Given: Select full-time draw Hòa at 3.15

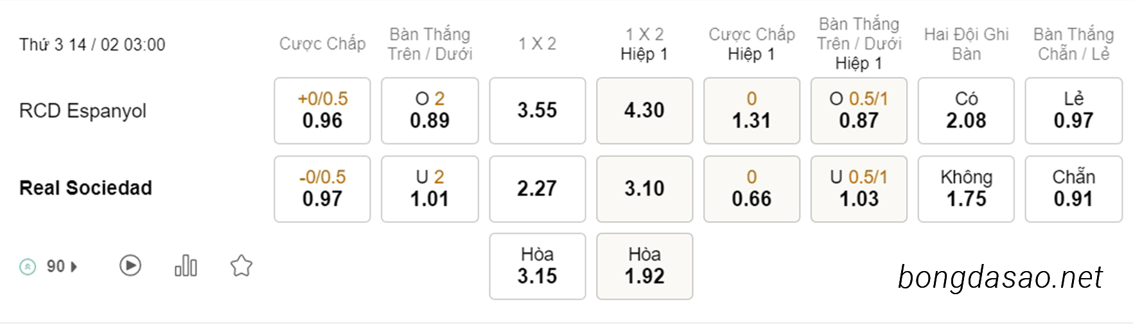Looking at the screenshot, I should pos(538,266).
